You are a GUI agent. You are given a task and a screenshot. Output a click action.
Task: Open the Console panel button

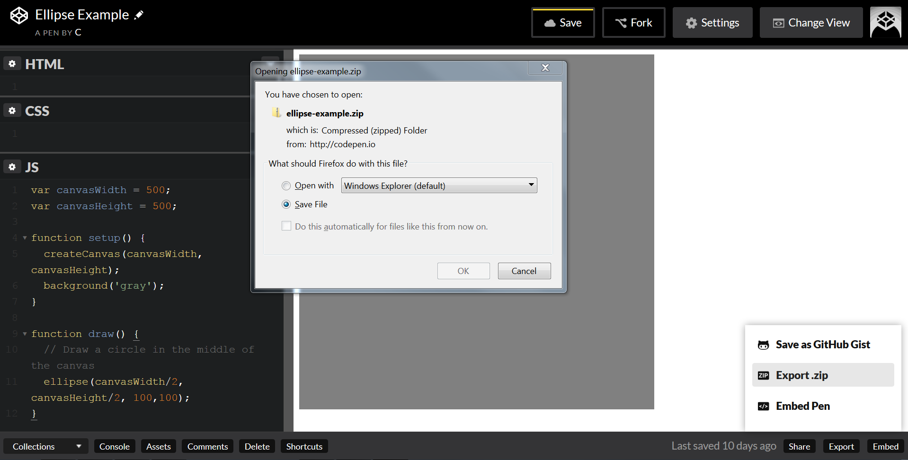pos(115,446)
